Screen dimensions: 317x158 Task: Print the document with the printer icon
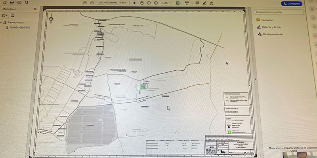12,2
